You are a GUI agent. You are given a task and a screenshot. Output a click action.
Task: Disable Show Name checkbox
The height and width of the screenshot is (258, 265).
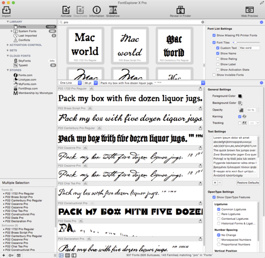[x=217, y=53]
